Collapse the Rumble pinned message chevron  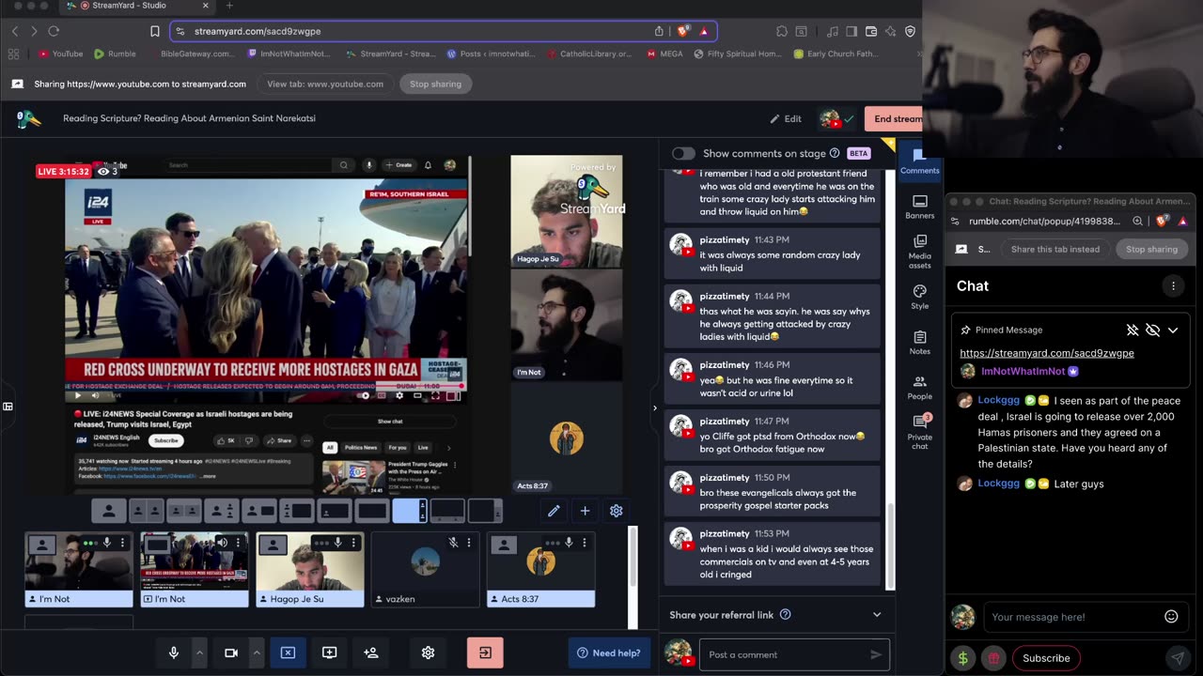1173,330
